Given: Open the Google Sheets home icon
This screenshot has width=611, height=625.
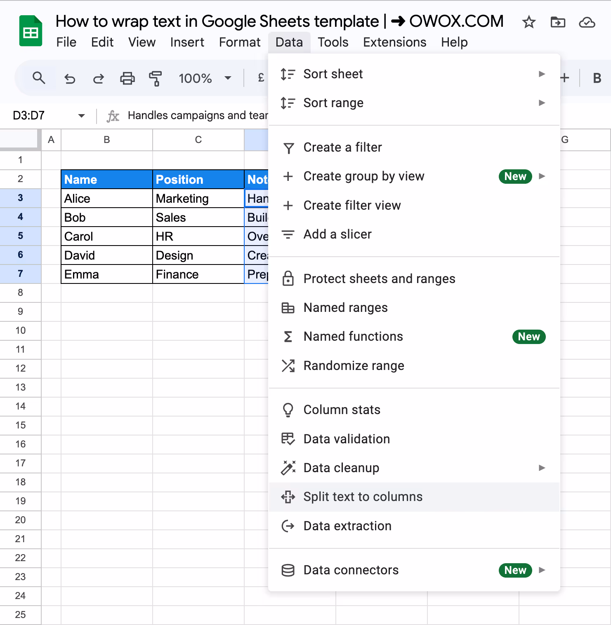Looking at the screenshot, I should pyautogui.click(x=31, y=31).
